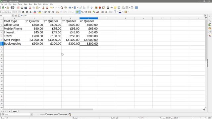This screenshot has width=212, height=119.
Task: Open the Sidebar Navigator panel
Action: pos(210,32)
